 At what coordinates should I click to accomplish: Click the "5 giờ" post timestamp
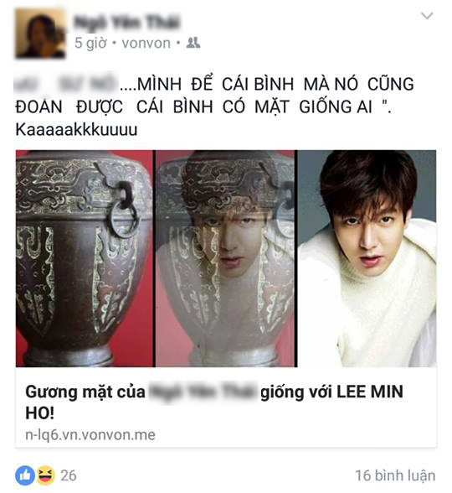click(90, 43)
